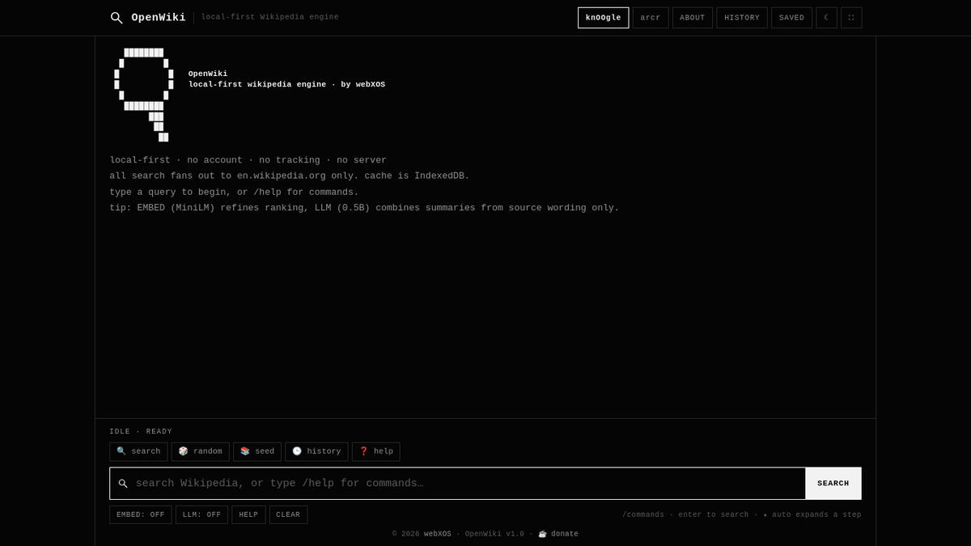Viewport: 971px width, 546px height.
Task: Click the magnifier icon inside search box
Action: (x=123, y=484)
